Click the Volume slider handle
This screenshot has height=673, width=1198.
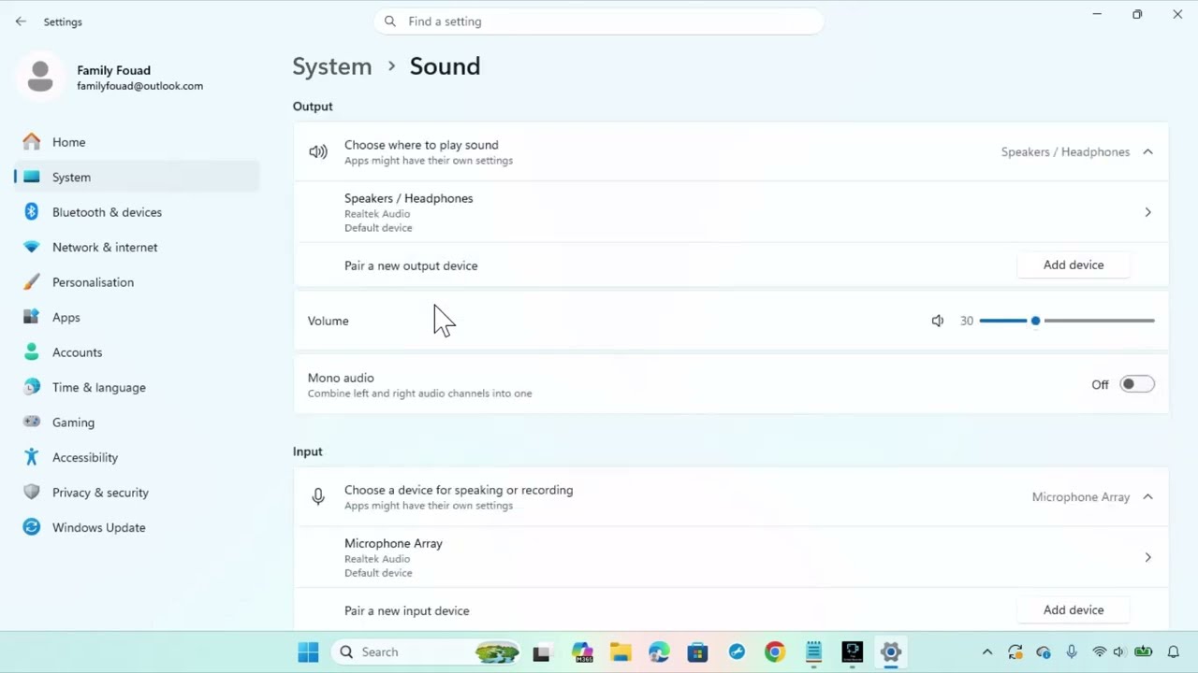(1035, 321)
